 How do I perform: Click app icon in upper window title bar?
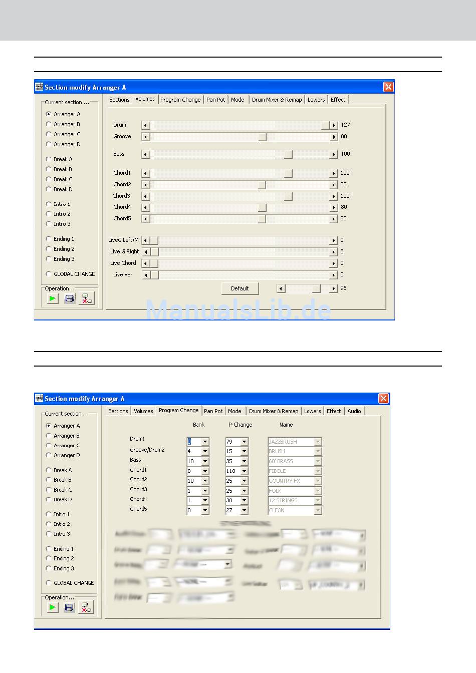coord(39,87)
